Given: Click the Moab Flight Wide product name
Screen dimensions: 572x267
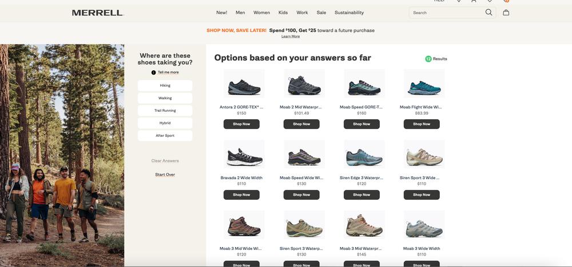Looking at the screenshot, I should (x=422, y=107).
